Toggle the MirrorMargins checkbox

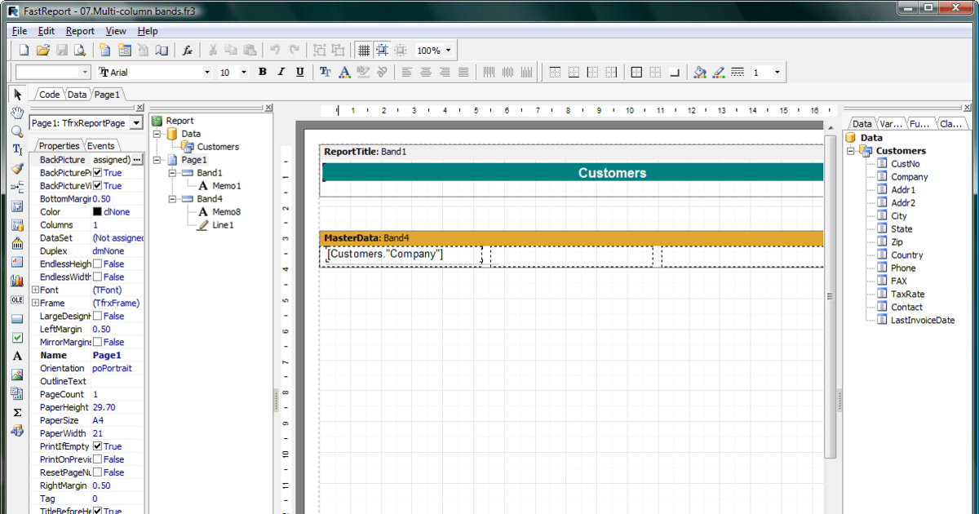click(x=98, y=343)
